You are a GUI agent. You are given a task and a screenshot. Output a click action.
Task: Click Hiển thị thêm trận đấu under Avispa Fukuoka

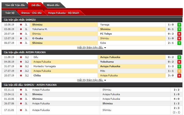coord(90,80)
